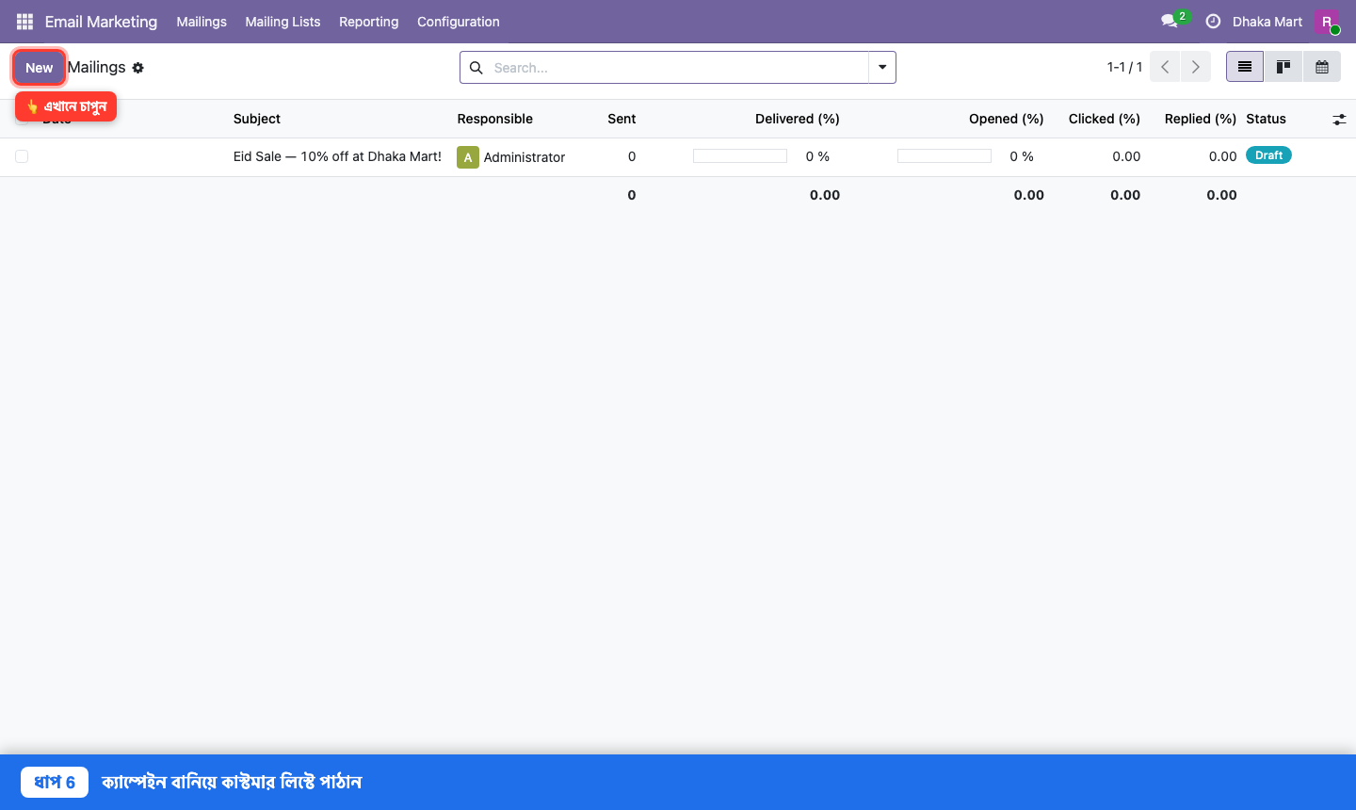Open optional columns settings icon
The width and height of the screenshot is (1356, 810).
tap(1339, 120)
